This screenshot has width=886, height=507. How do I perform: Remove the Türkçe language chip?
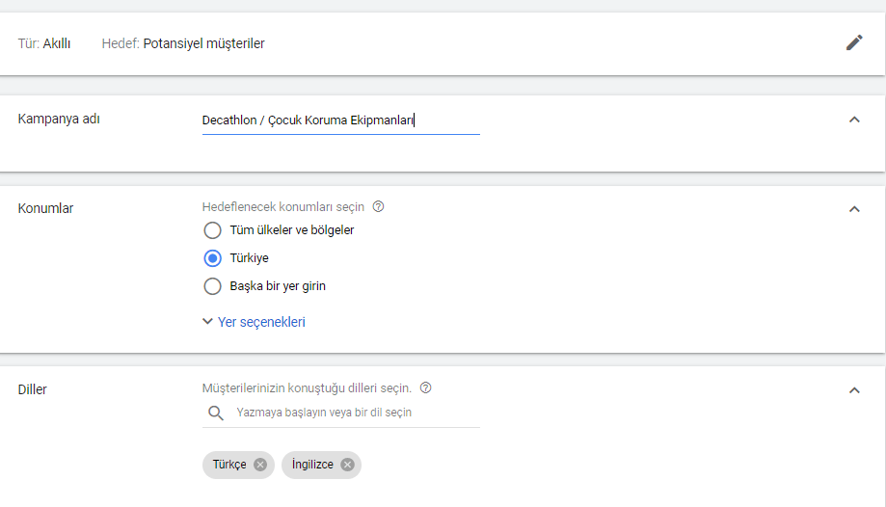pos(260,465)
